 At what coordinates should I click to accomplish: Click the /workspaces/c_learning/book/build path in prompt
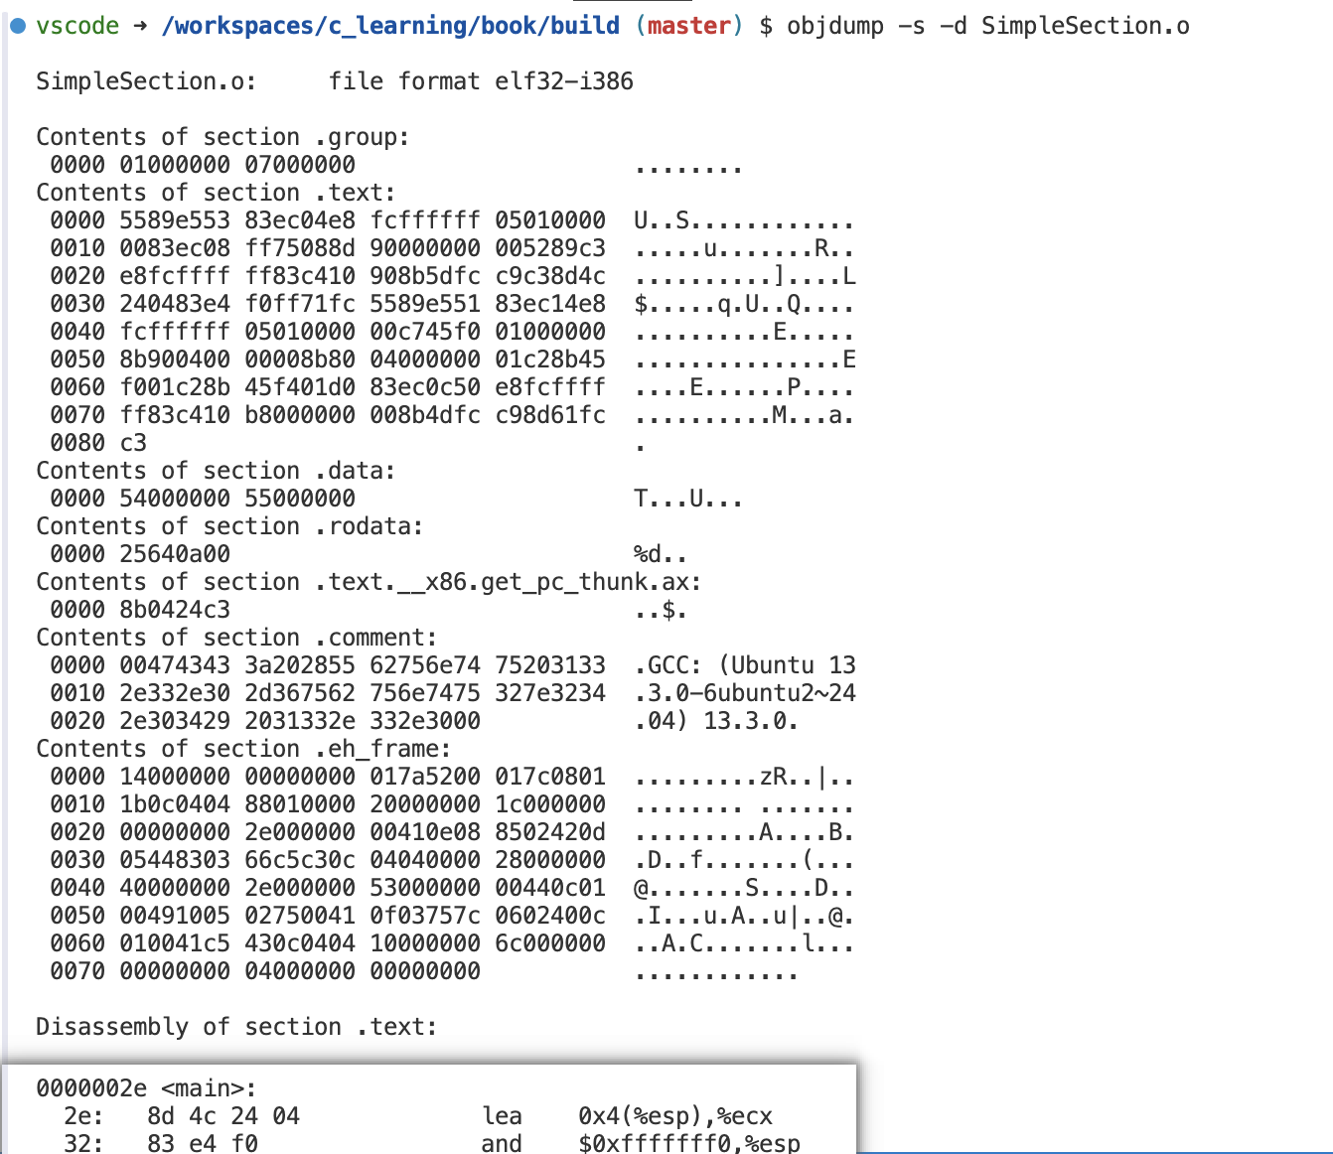tap(389, 26)
